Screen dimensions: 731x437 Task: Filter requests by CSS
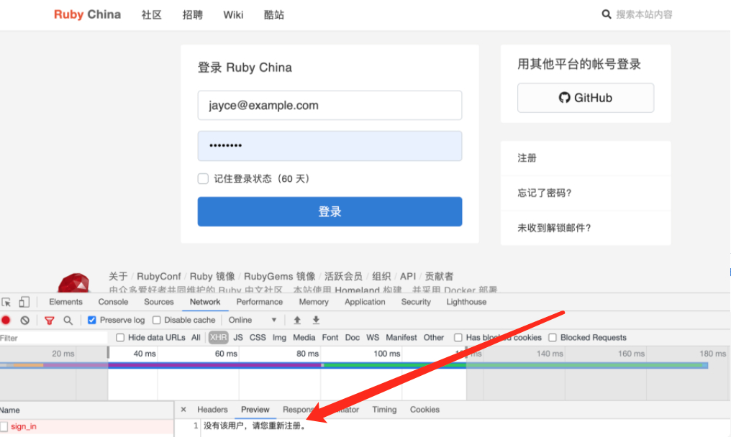(x=258, y=337)
